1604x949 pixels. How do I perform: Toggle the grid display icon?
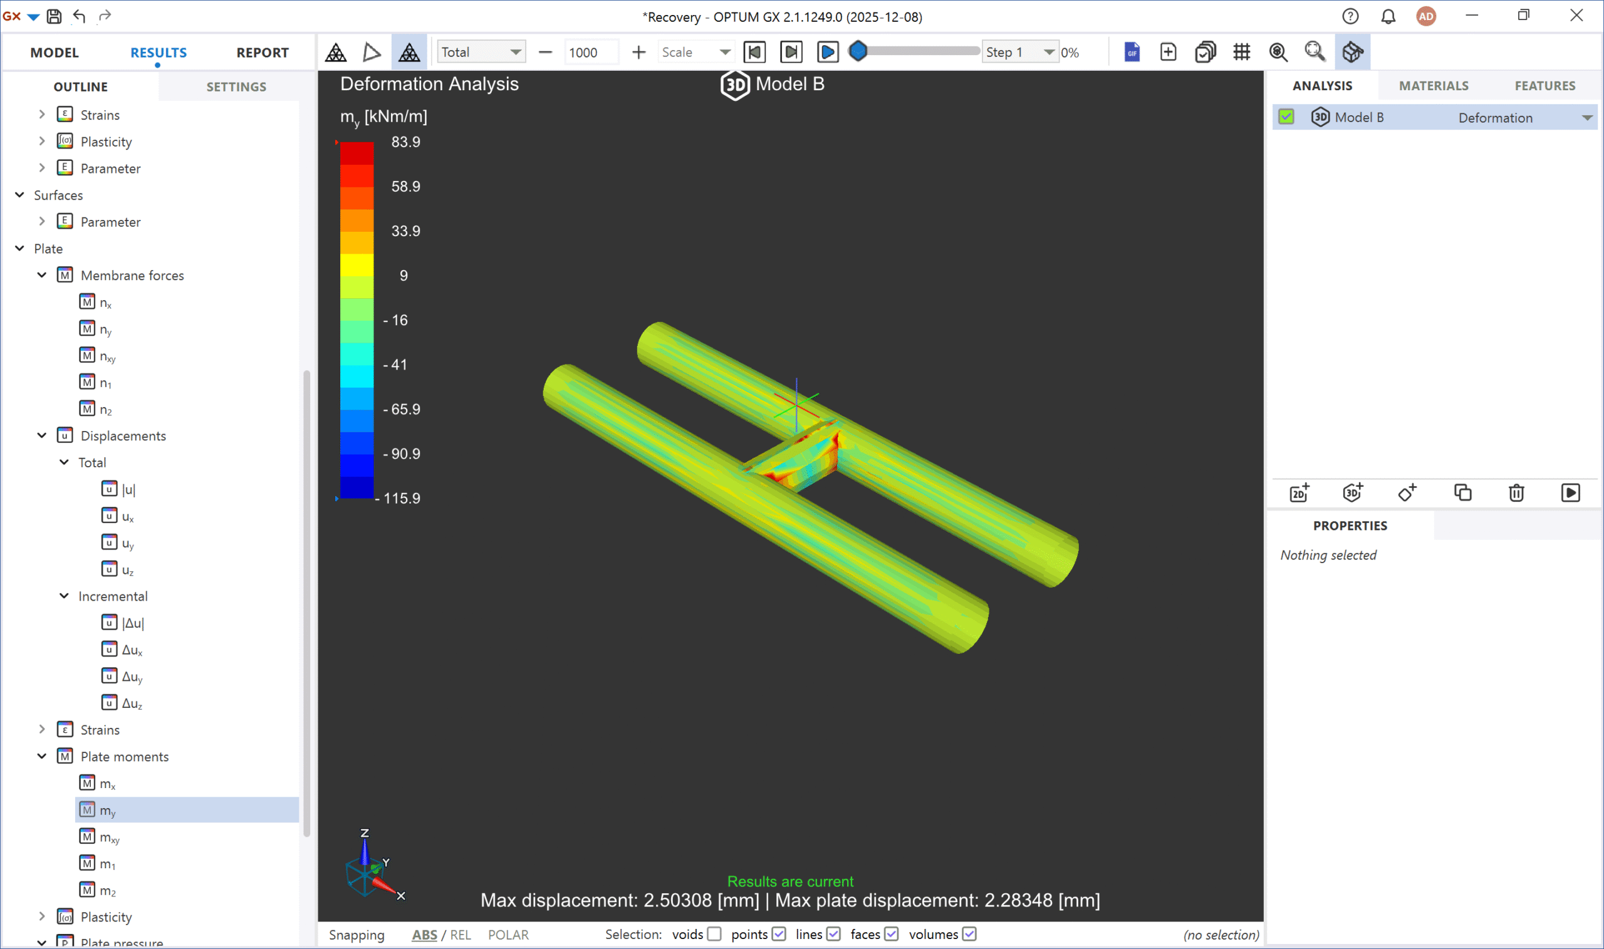point(1241,52)
